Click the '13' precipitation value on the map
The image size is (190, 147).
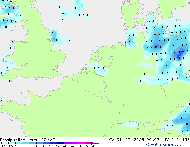156,47
